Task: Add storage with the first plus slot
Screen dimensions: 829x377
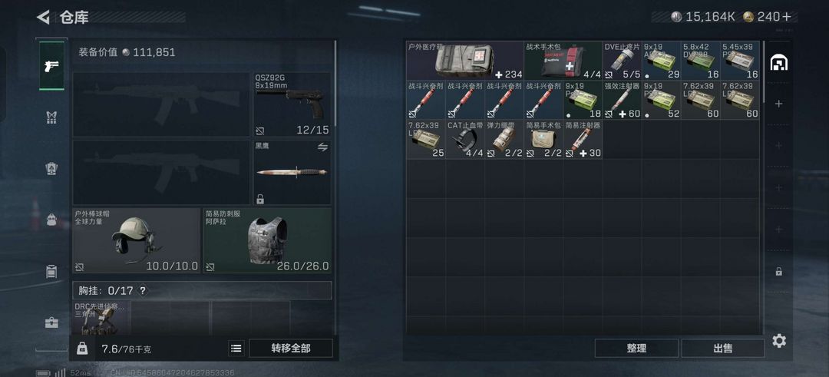Action: (x=779, y=104)
